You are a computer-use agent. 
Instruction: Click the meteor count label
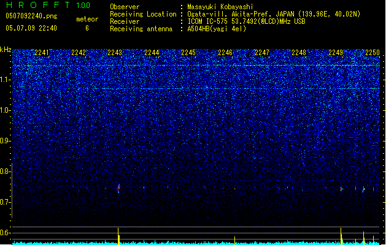(x=87, y=19)
